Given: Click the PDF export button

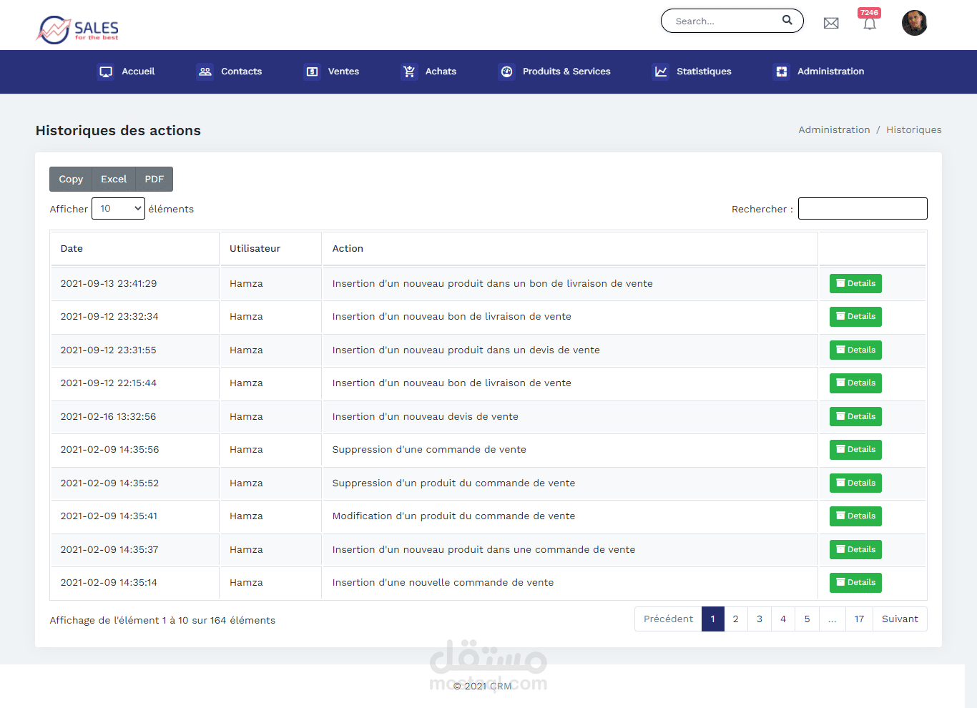Looking at the screenshot, I should coord(154,179).
